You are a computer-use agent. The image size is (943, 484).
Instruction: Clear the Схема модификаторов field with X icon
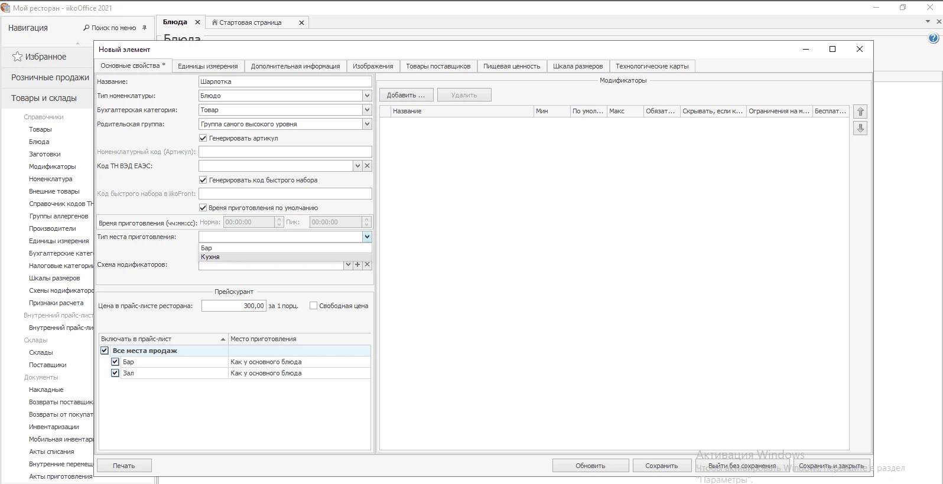367,265
